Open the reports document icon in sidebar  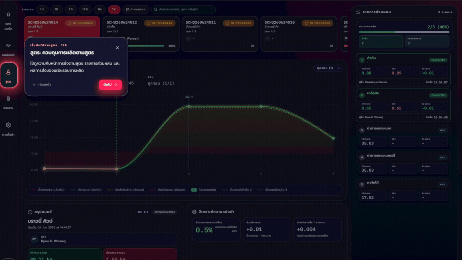tap(8, 99)
